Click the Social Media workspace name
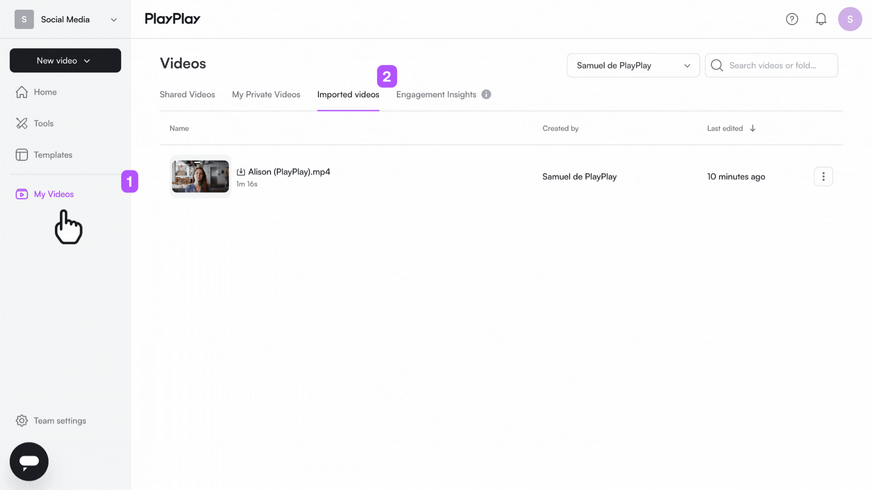Image resolution: width=872 pixels, height=490 pixels. (65, 20)
